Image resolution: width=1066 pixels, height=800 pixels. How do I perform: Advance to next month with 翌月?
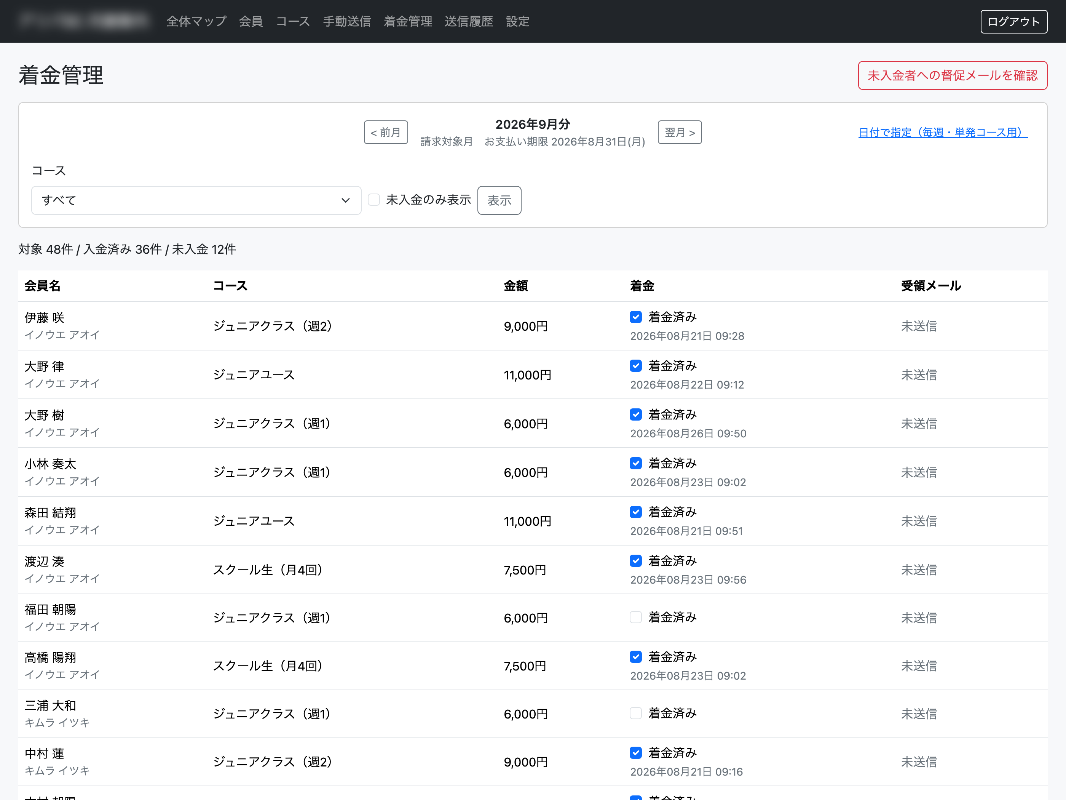tap(680, 132)
